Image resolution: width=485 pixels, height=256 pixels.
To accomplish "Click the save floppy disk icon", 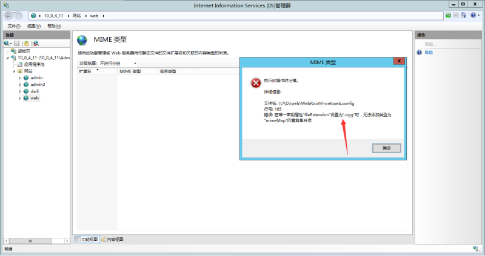I will pyautogui.click(x=17, y=44).
